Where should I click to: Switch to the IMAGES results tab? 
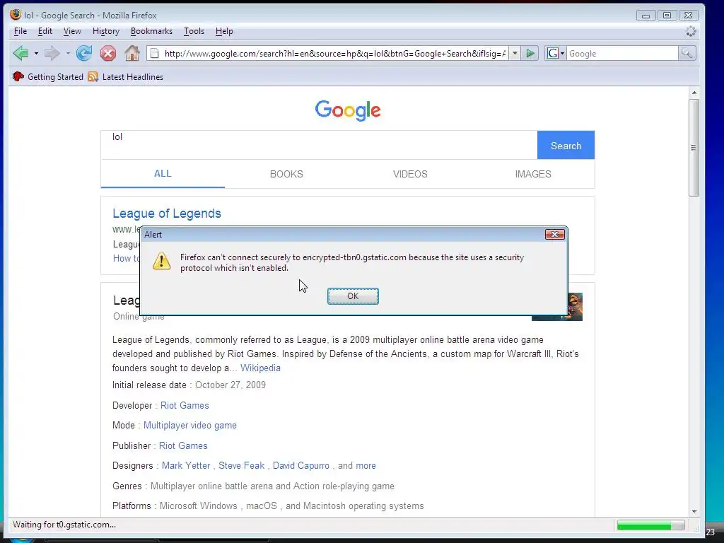point(533,174)
